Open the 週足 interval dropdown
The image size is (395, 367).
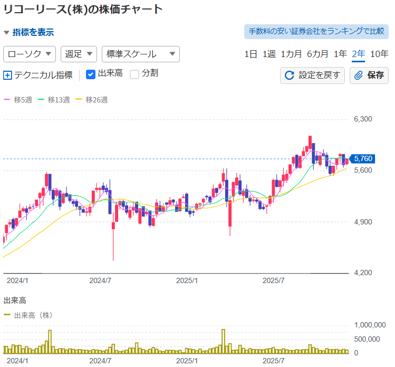click(79, 54)
